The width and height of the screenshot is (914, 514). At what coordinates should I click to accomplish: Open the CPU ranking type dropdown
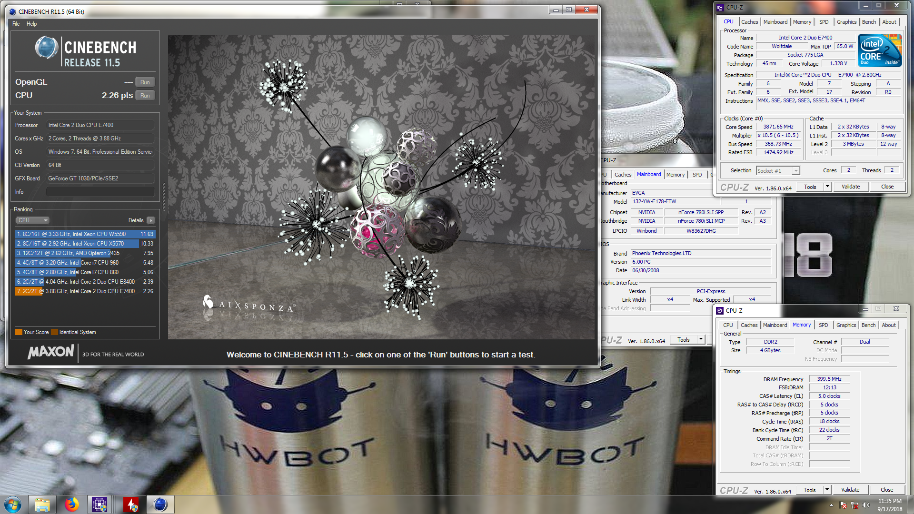coord(33,220)
